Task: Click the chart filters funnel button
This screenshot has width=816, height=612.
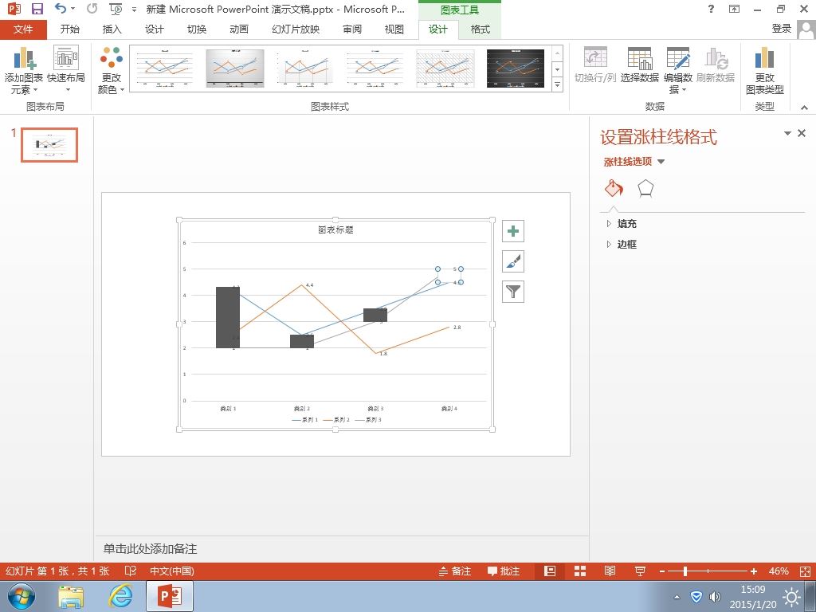Action: tap(513, 292)
